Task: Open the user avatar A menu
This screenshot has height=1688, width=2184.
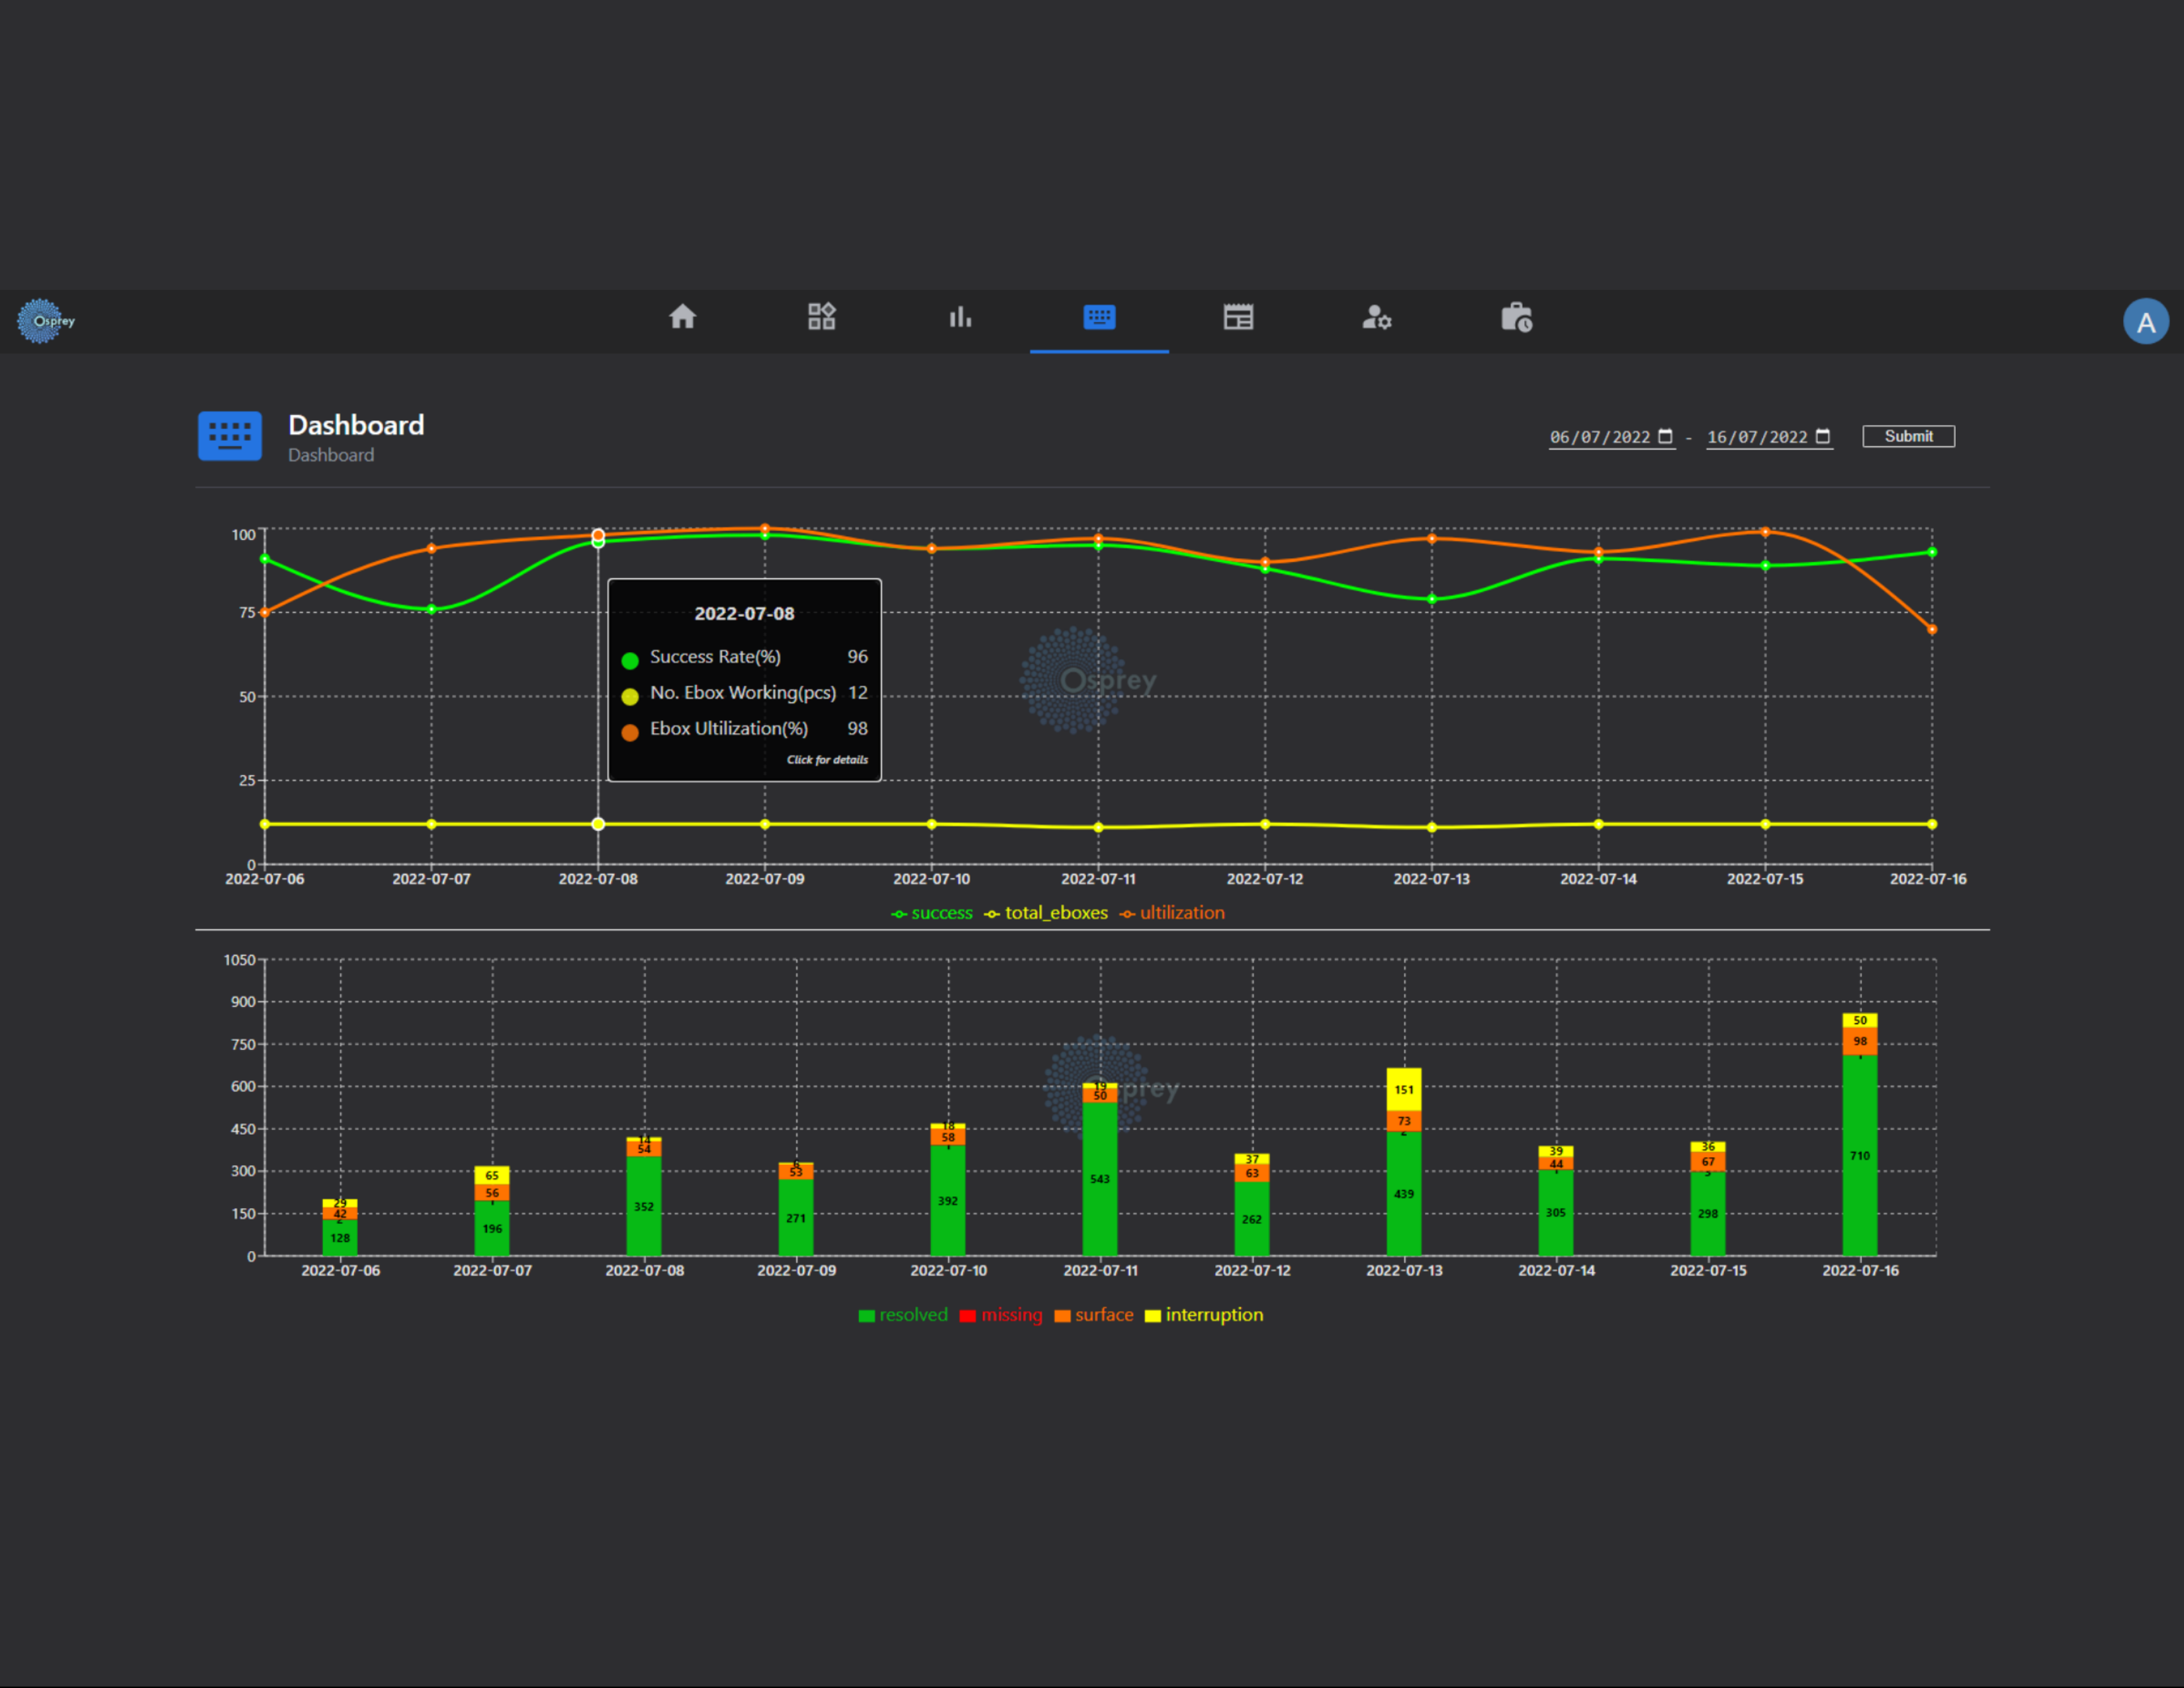Action: [x=2145, y=321]
